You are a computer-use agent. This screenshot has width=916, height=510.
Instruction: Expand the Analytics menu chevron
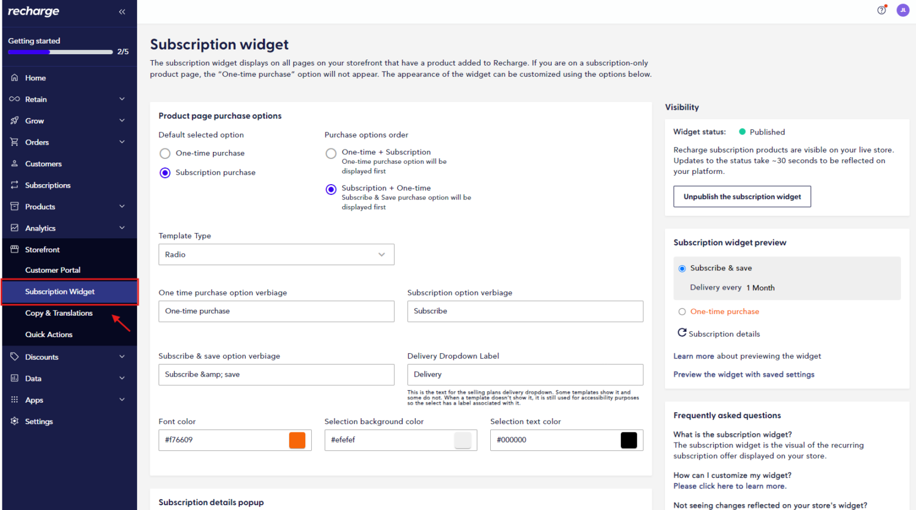click(x=122, y=228)
